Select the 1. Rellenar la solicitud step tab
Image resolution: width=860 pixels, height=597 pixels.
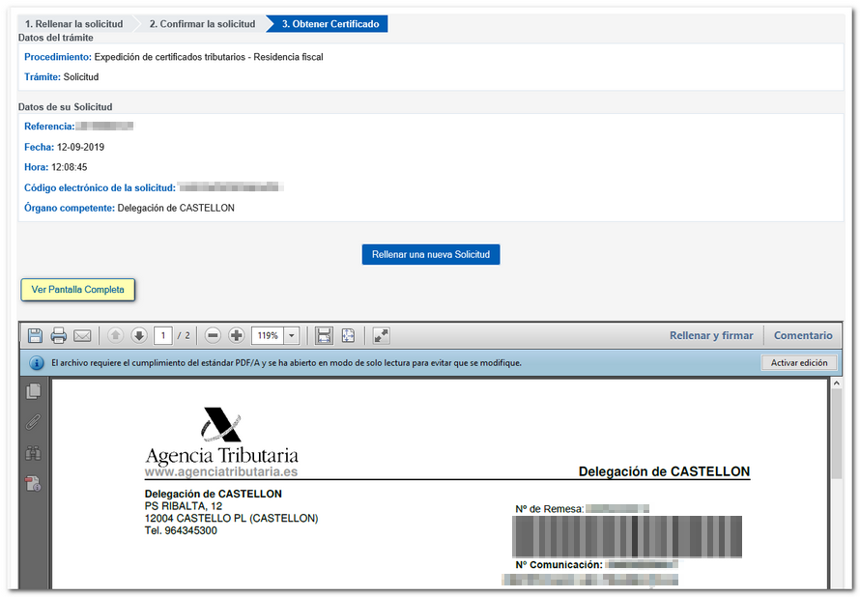73,23
